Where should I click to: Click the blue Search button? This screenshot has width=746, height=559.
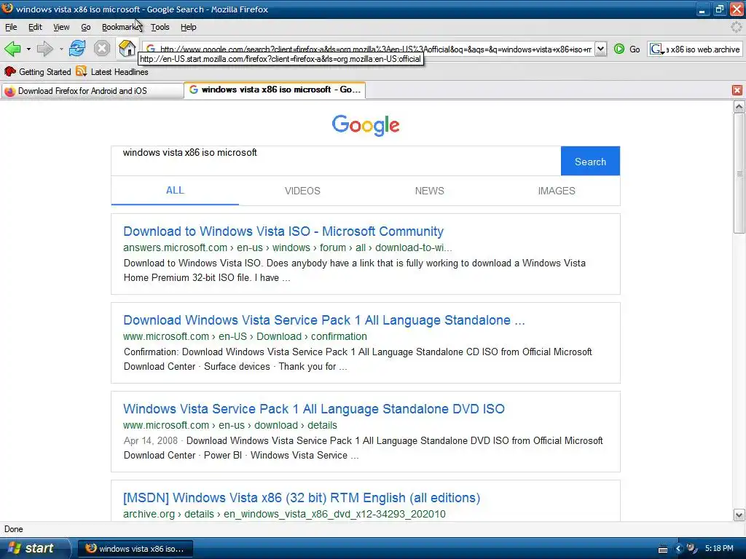(x=590, y=161)
